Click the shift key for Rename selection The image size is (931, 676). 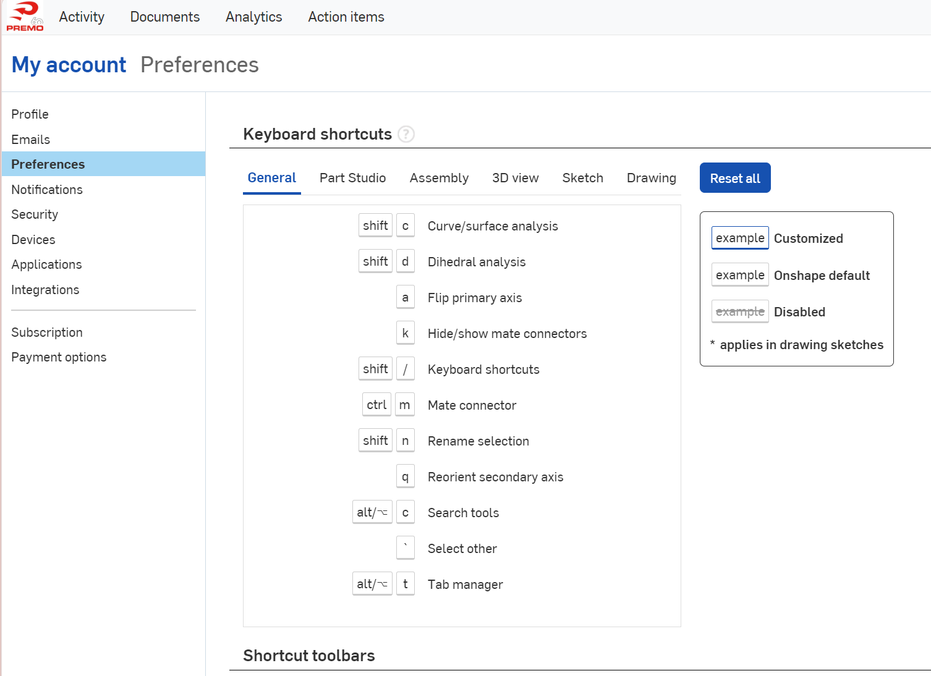375,441
